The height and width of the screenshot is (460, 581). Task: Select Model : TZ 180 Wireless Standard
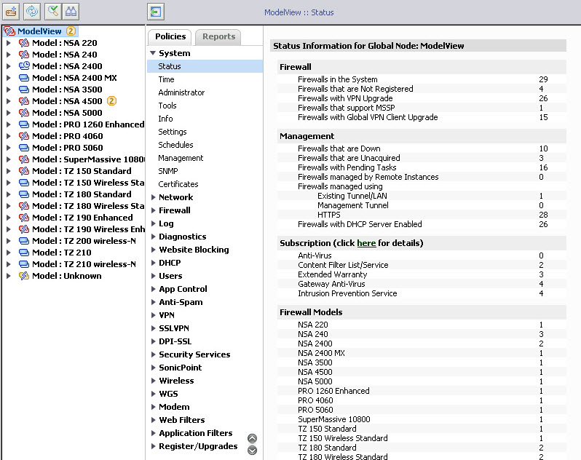[x=88, y=206]
